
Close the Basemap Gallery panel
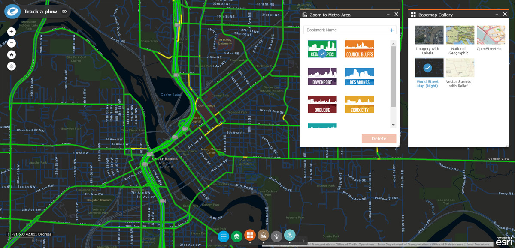[x=505, y=15]
